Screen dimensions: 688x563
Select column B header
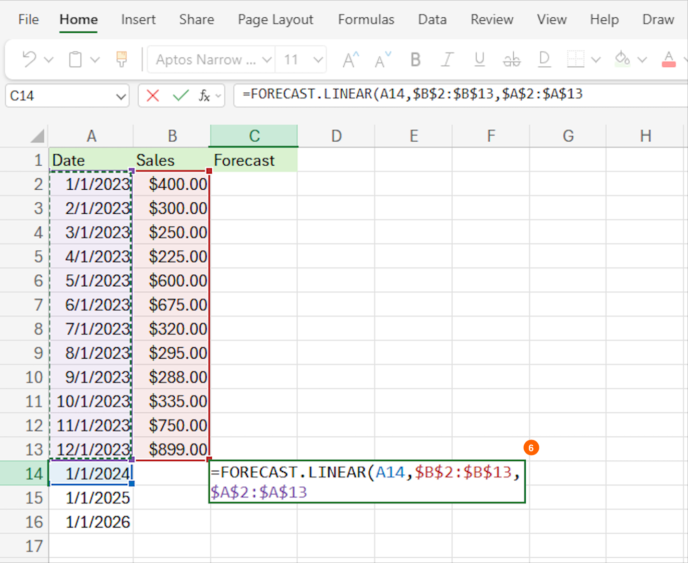[172, 136]
